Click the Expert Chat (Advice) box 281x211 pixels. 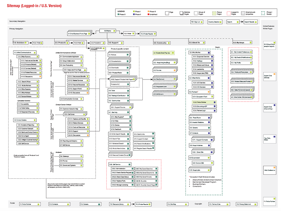[269, 76]
